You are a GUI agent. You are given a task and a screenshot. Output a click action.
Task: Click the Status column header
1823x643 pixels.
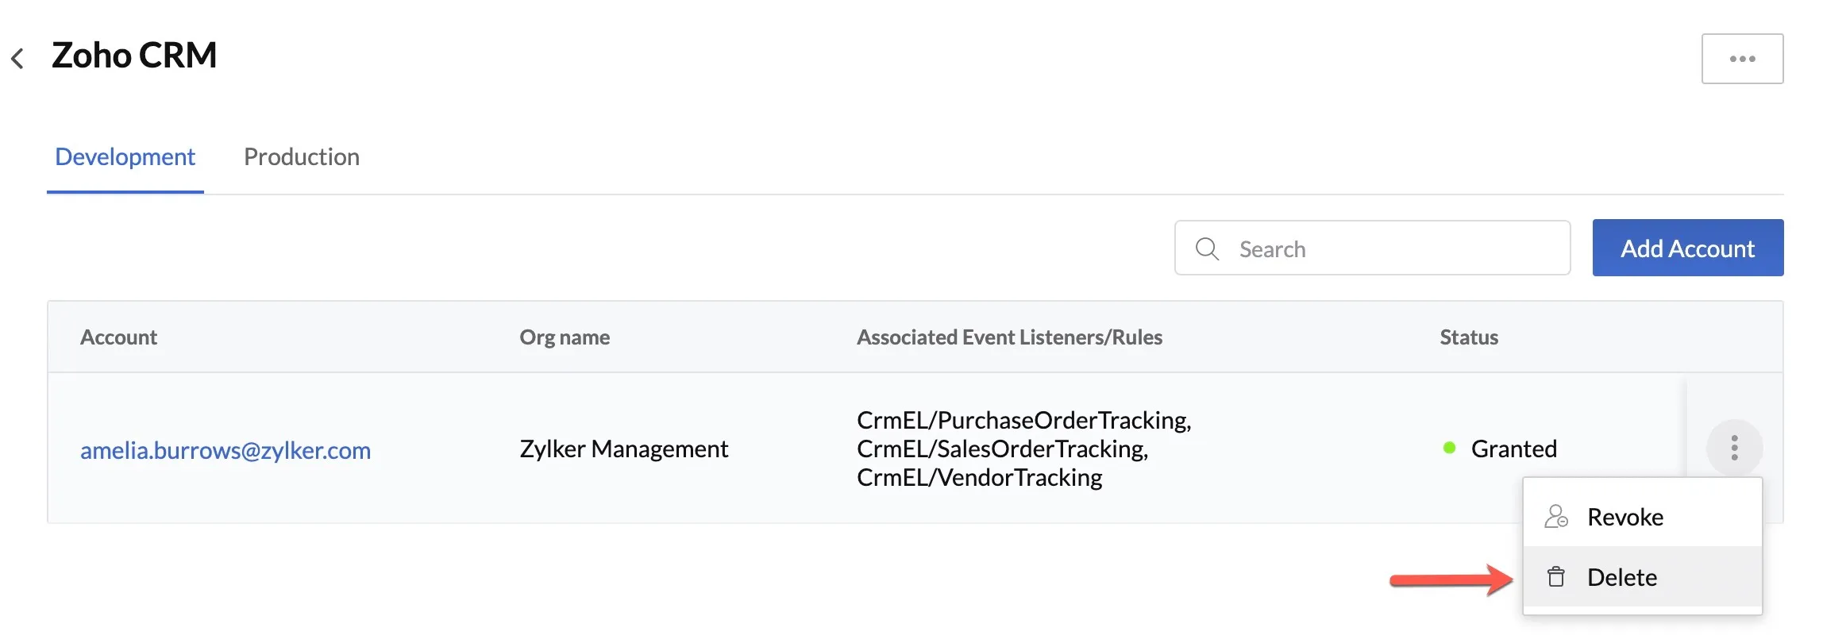tap(1469, 337)
